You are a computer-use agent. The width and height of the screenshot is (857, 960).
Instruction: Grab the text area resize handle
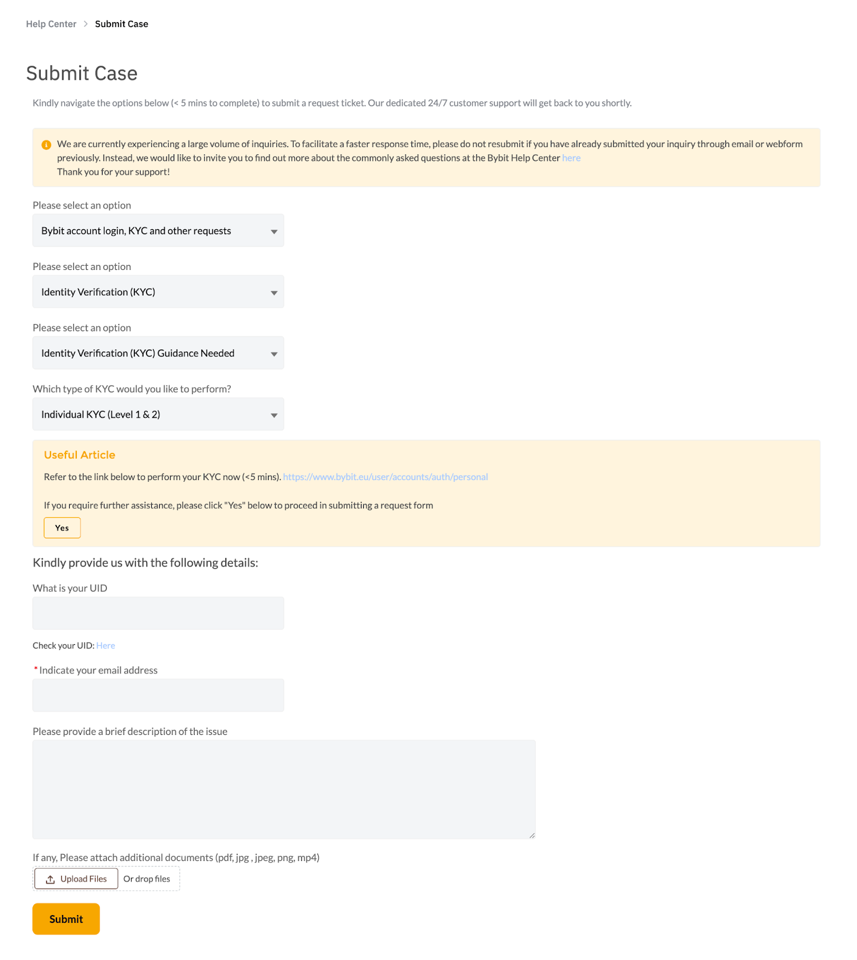point(532,835)
